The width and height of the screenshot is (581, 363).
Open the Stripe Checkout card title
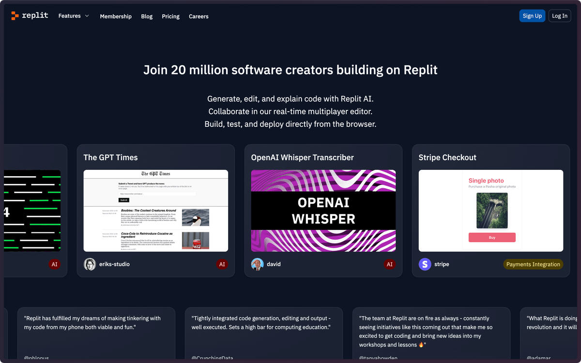(447, 157)
